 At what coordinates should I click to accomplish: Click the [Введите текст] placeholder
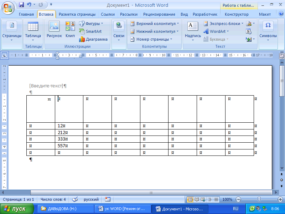(46, 86)
